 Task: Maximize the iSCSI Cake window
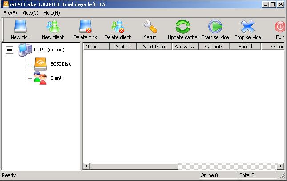(x=273, y=4)
